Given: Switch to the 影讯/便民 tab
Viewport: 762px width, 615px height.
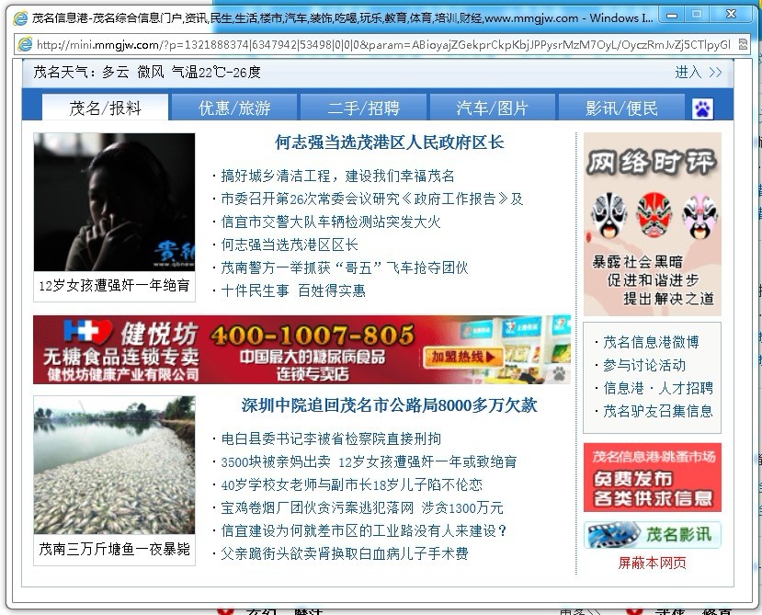Looking at the screenshot, I should pos(621,108).
